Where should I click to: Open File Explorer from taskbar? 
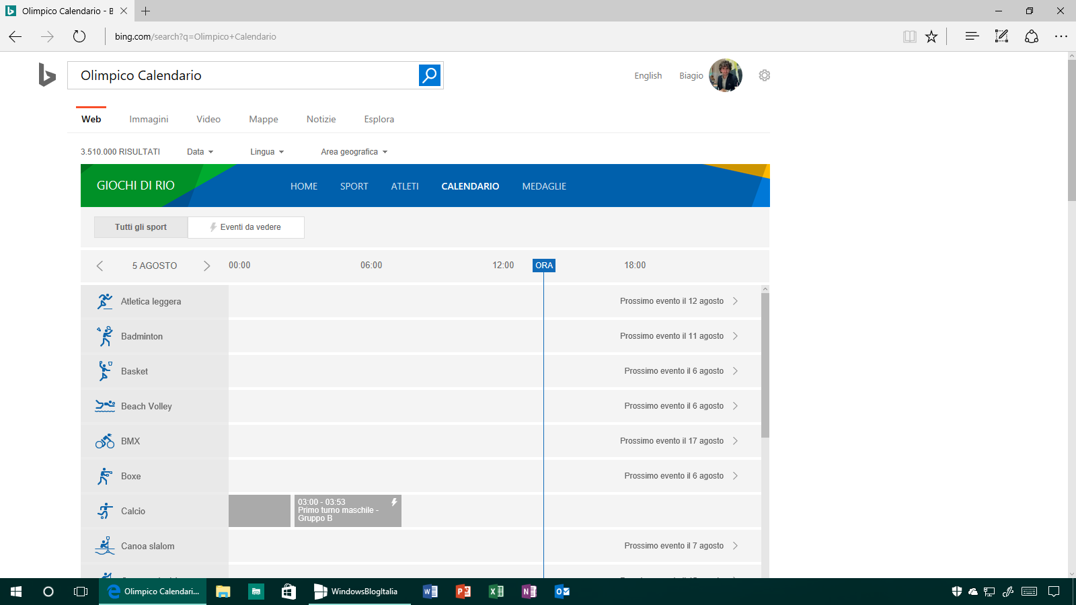tap(223, 592)
